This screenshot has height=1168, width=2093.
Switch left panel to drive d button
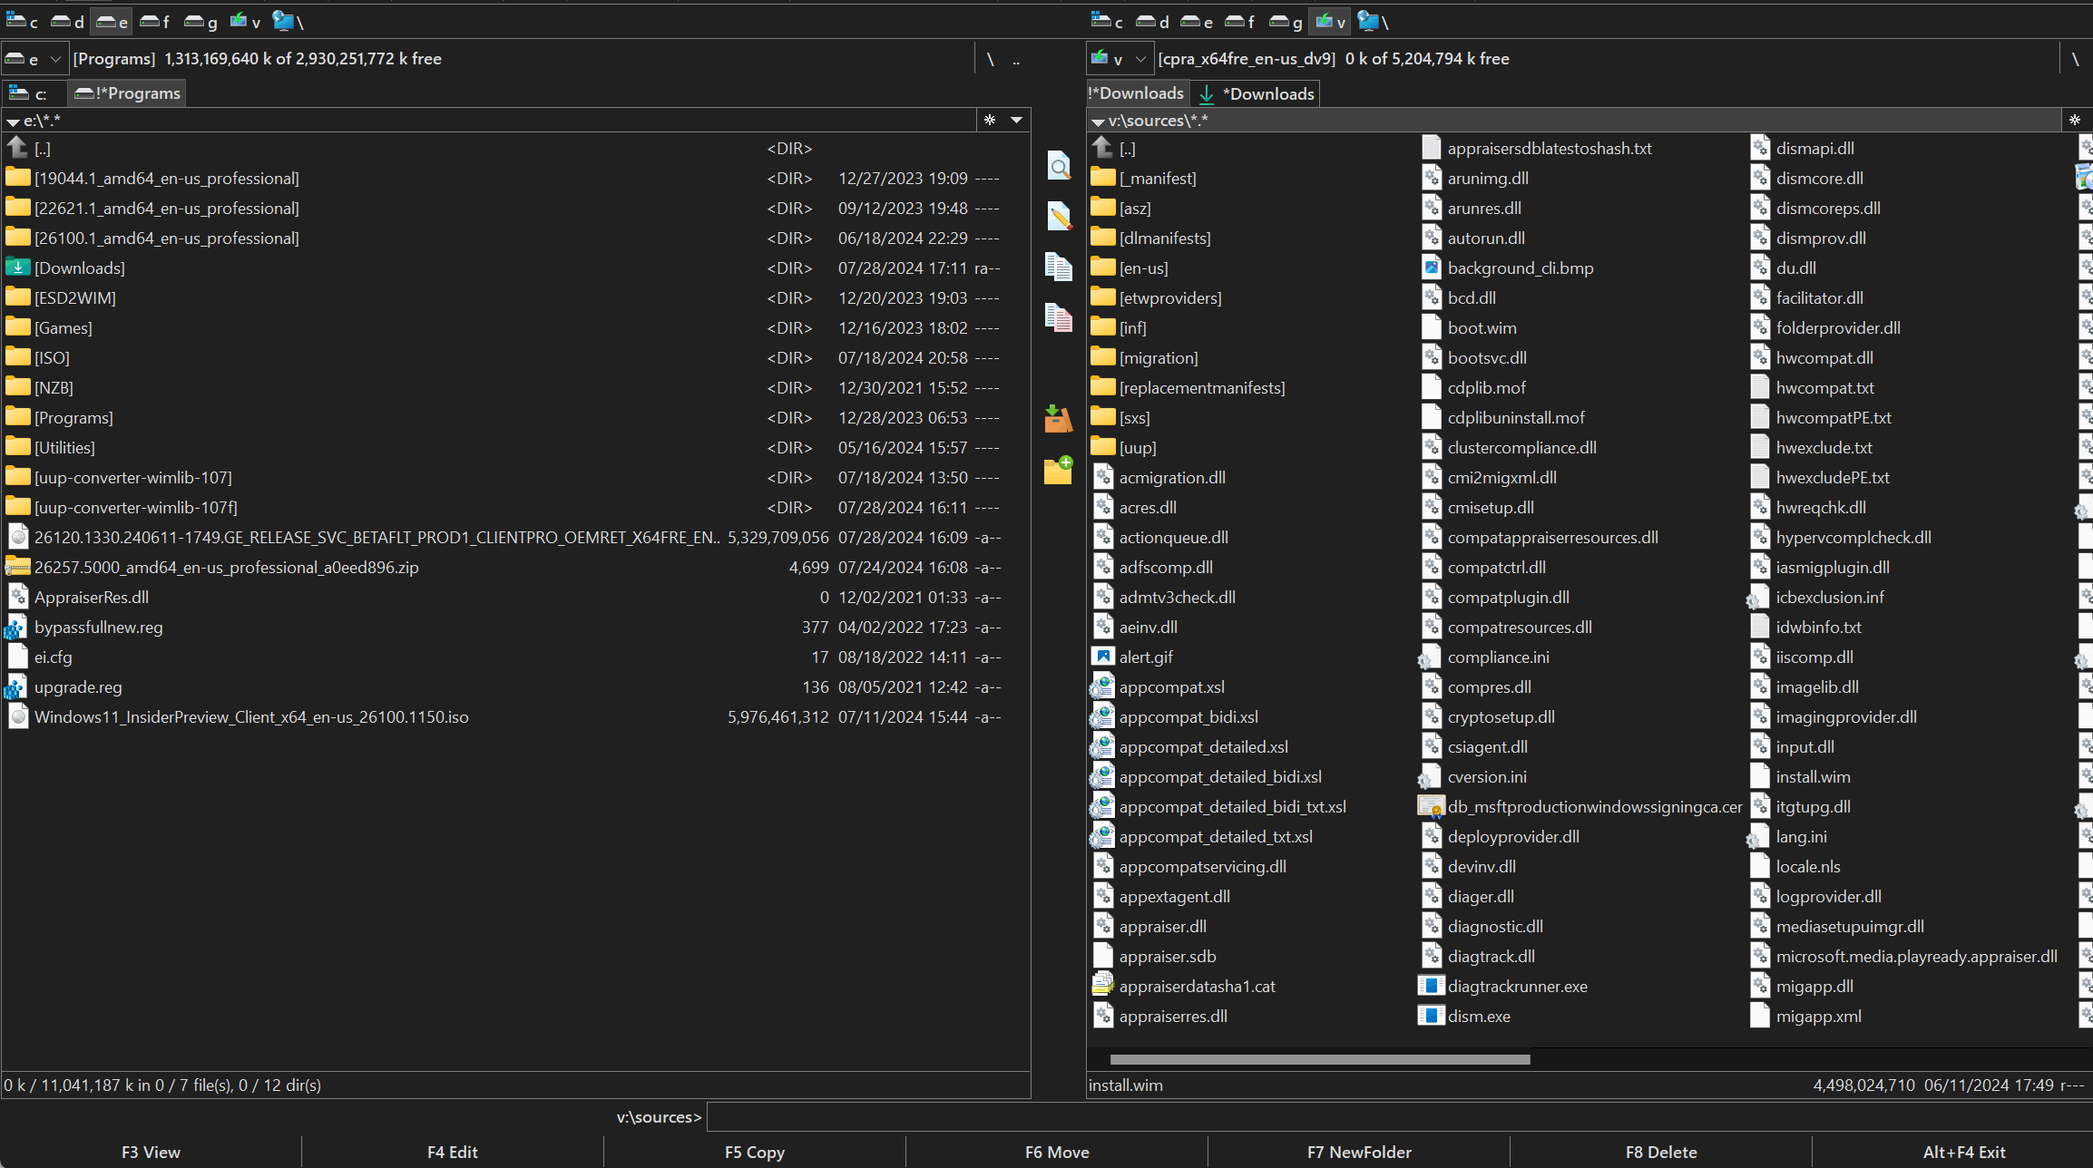point(67,21)
